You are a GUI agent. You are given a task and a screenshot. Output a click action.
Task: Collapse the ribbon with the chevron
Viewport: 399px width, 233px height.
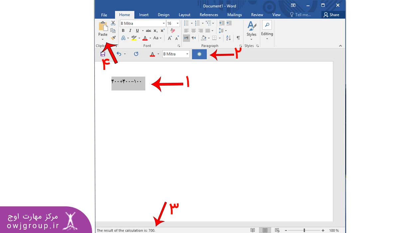pyautogui.click(x=340, y=46)
